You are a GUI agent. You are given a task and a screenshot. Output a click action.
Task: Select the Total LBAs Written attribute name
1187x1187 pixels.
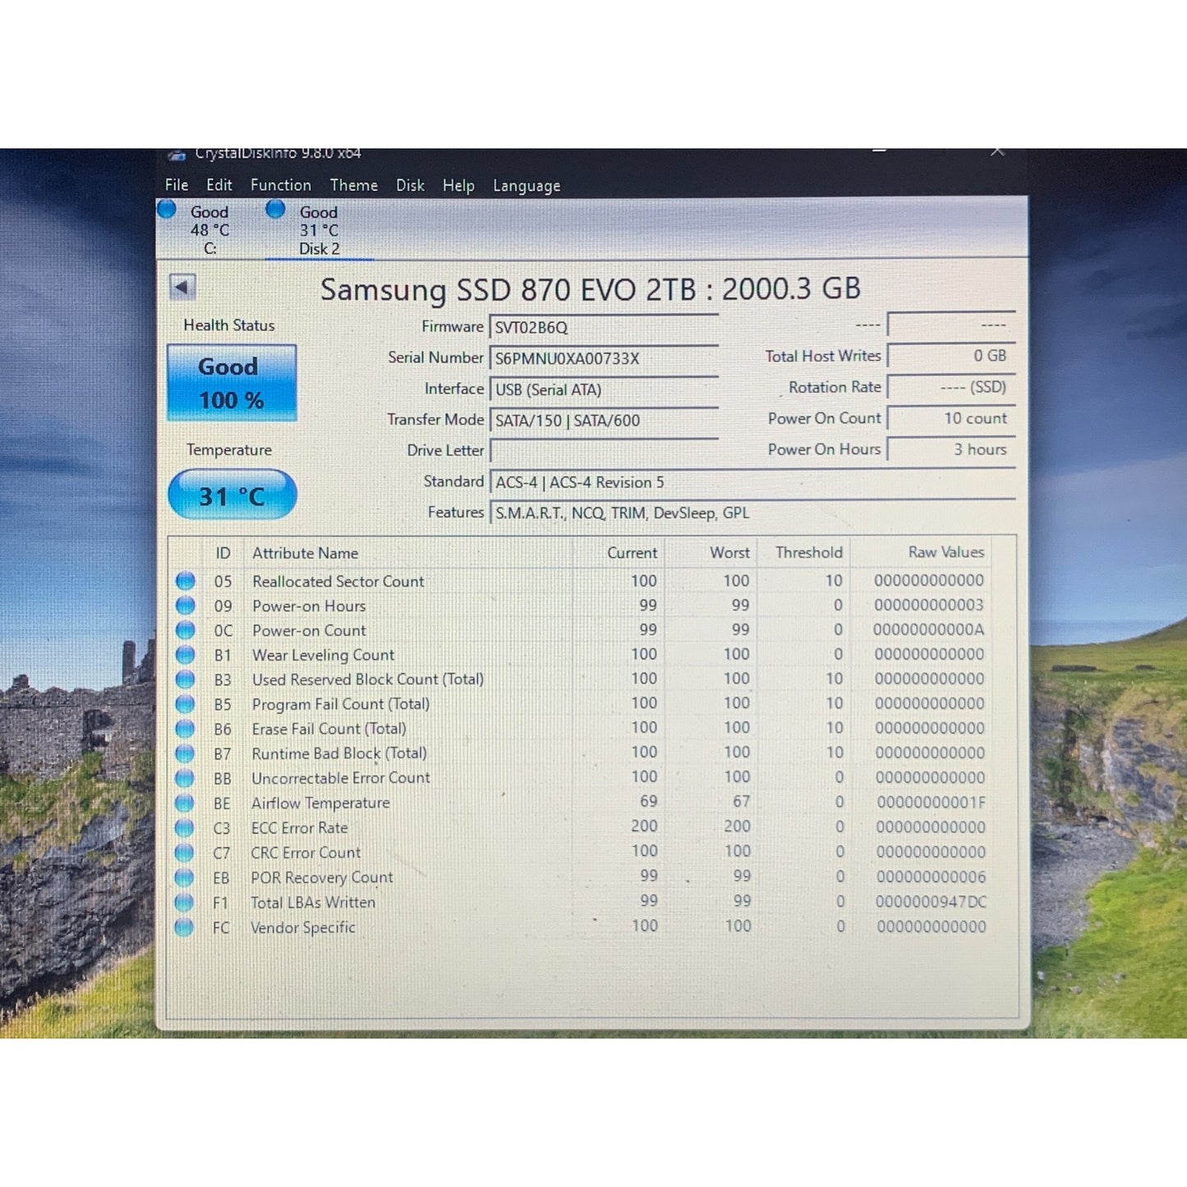point(312,902)
